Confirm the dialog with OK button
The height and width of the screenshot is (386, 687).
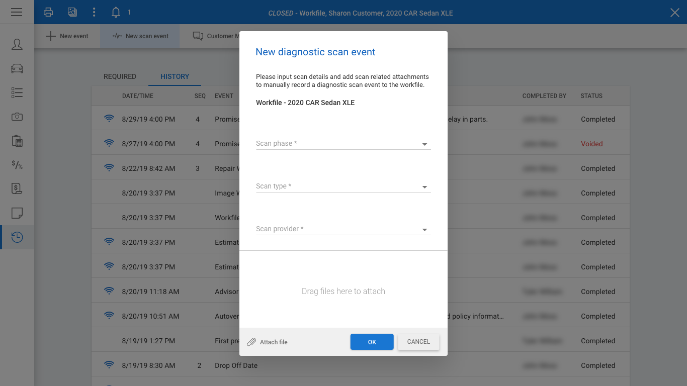372,342
